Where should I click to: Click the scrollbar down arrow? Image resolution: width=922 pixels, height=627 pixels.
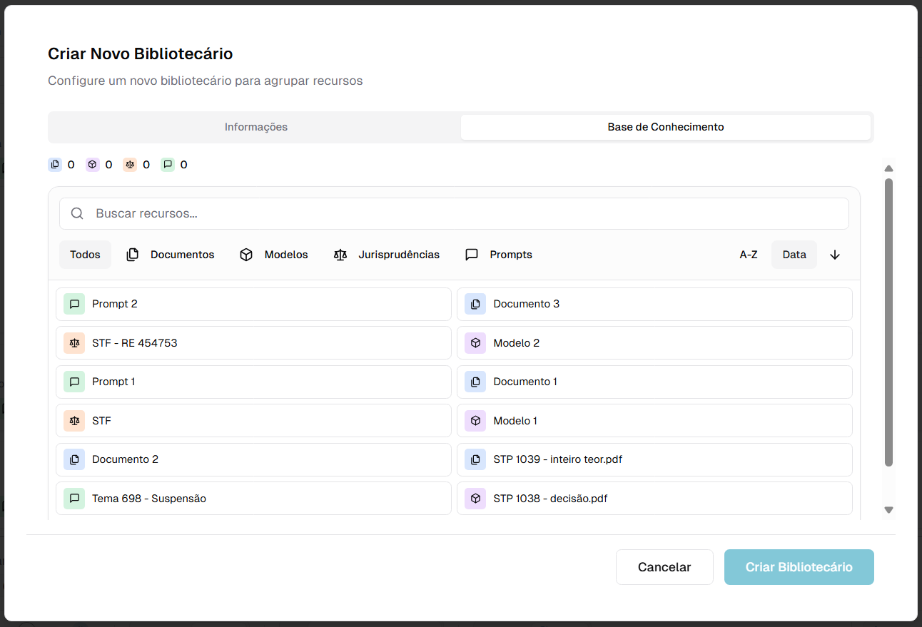click(x=888, y=510)
